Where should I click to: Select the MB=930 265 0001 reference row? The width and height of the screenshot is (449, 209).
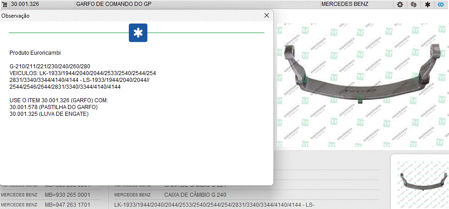67,195
